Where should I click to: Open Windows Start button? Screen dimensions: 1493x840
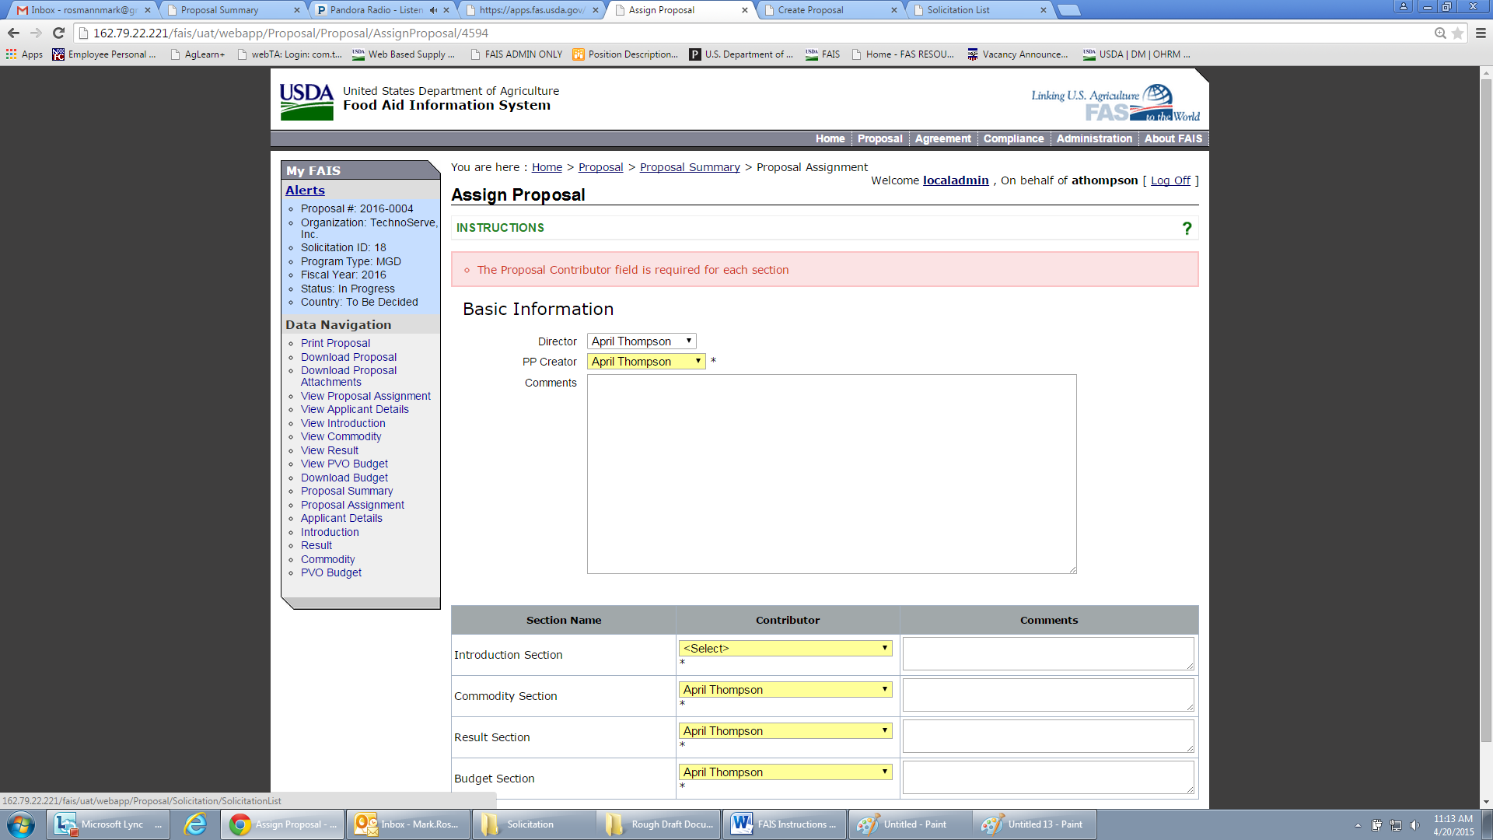coord(21,824)
